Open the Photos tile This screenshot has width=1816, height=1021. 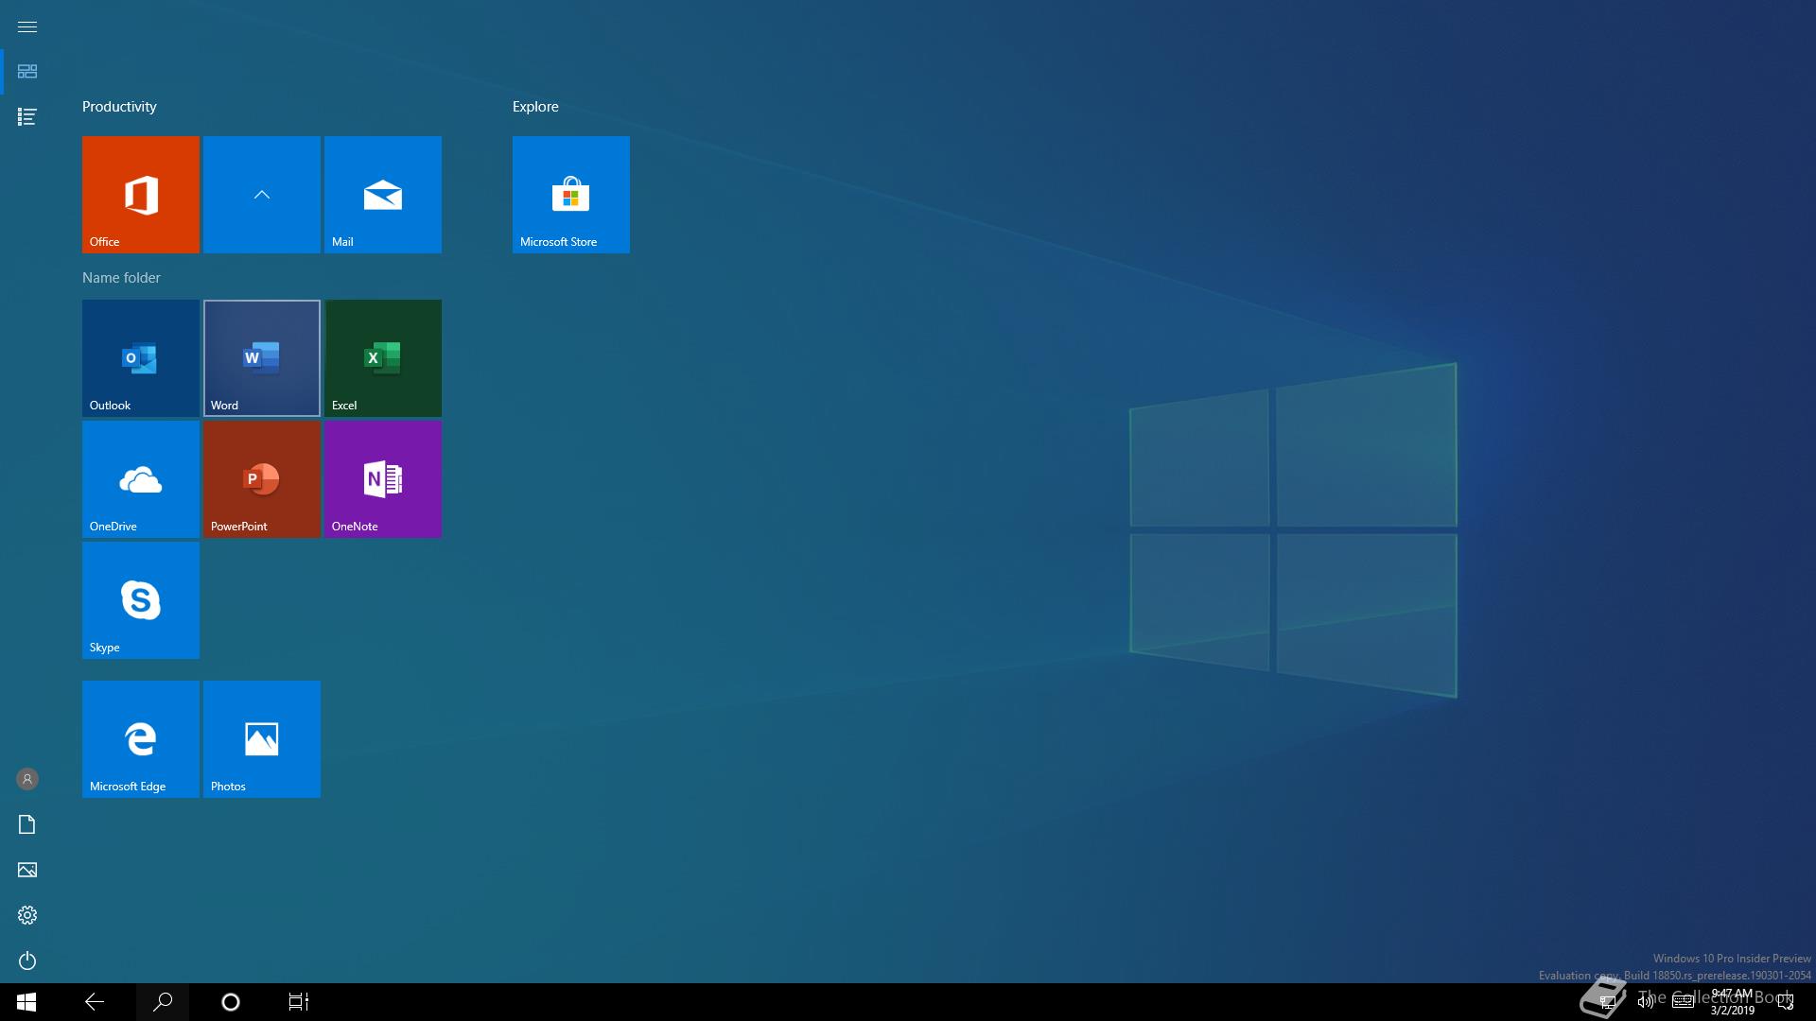pyautogui.click(x=262, y=739)
